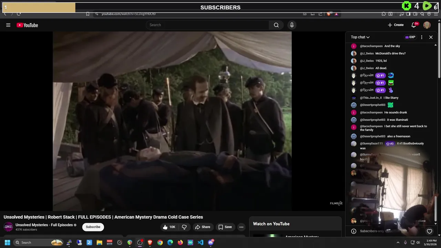Click the YouTube search field
Image resolution: width=441 pixels, height=248 pixels.
tap(207, 25)
